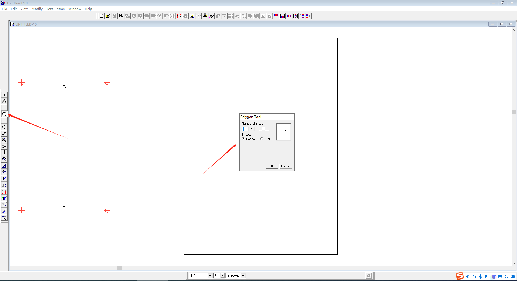517x281 pixels.
Task: Open the Modify menu
Action: (x=37, y=9)
